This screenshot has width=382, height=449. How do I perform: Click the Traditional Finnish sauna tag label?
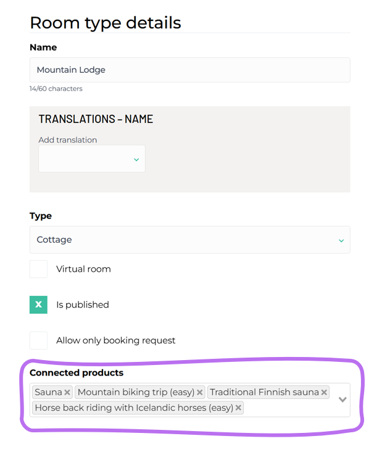click(264, 393)
